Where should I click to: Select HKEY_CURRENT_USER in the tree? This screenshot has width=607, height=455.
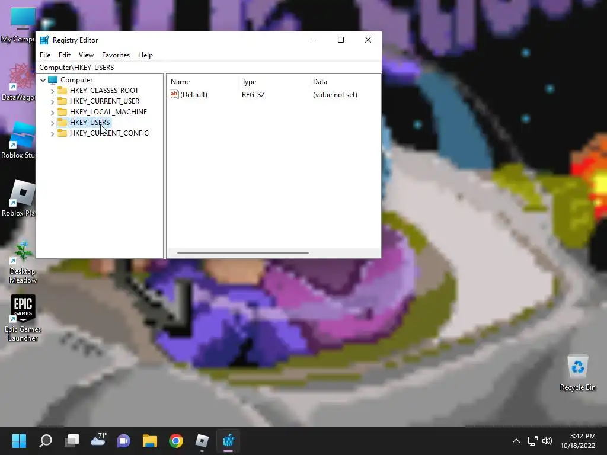tap(104, 101)
